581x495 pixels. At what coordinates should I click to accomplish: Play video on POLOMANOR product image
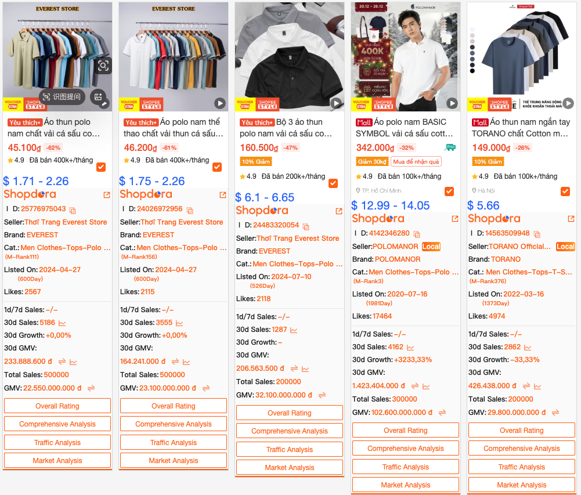(452, 103)
